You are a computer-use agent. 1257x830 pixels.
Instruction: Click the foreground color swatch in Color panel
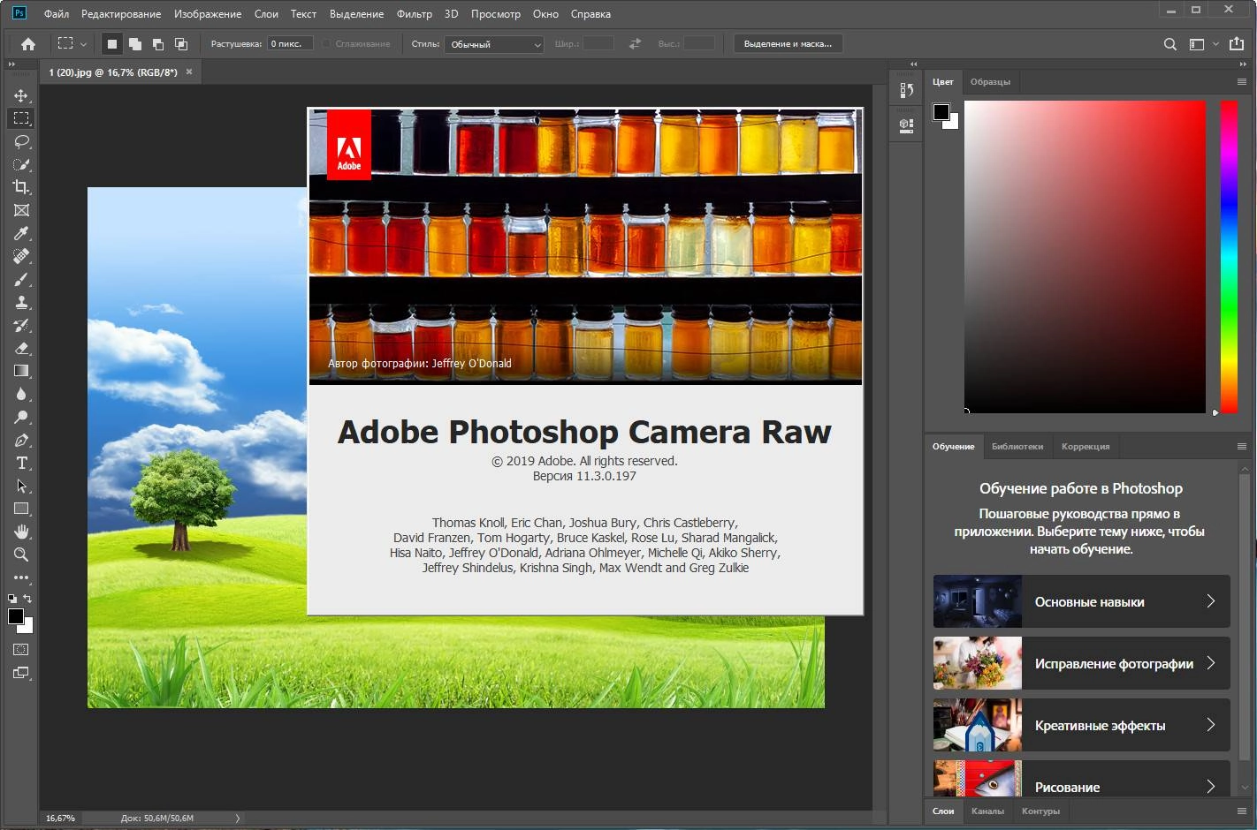(941, 111)
